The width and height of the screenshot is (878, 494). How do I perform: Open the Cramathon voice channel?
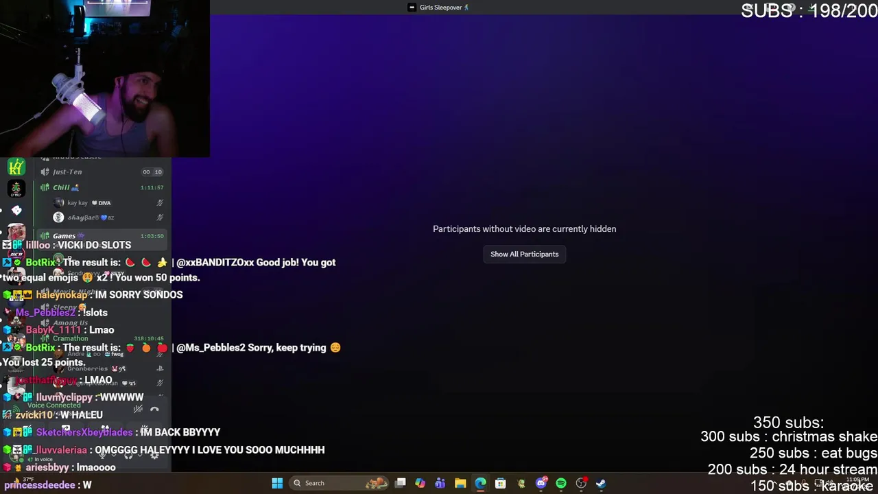[102, 338]
